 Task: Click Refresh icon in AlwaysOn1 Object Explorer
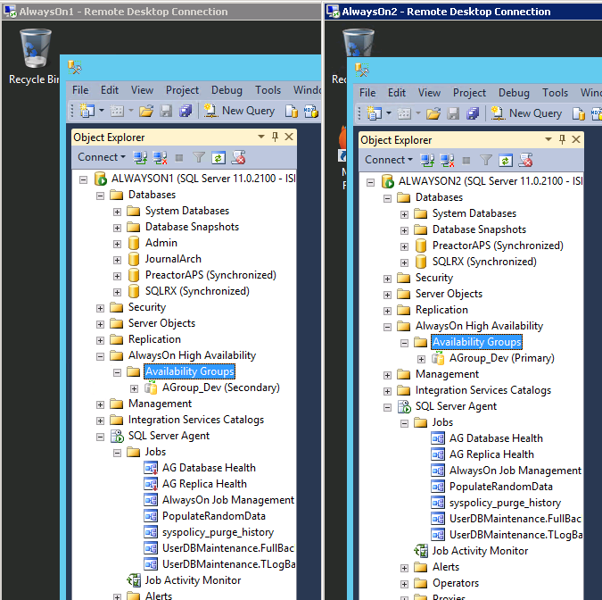point(219,158)
